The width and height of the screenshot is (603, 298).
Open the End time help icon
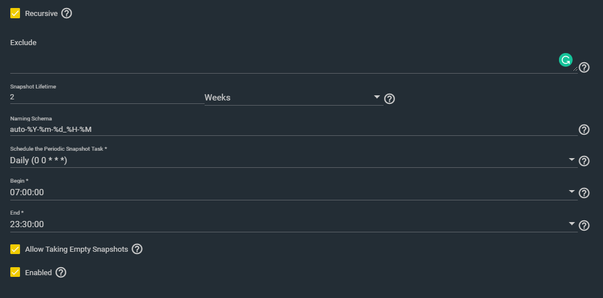tap(584, 225)
